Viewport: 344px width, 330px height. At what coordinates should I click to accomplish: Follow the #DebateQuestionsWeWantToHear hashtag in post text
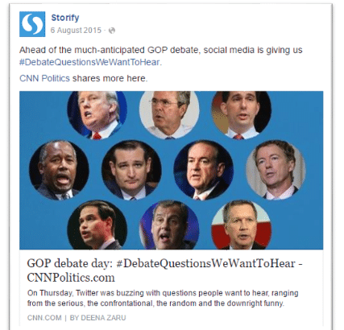[89, 62]
